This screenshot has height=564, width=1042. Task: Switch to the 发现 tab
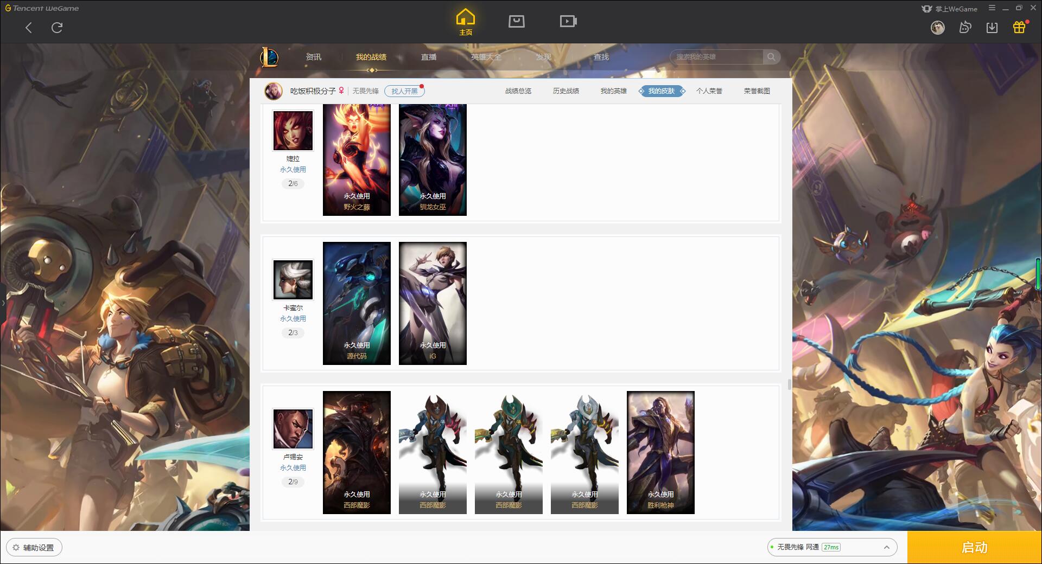tap(544, 57)
